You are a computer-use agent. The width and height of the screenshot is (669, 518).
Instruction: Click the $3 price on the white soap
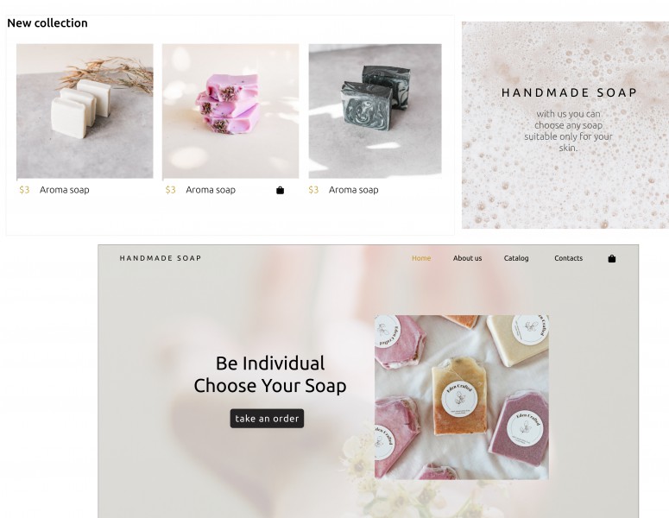[24, 190]
